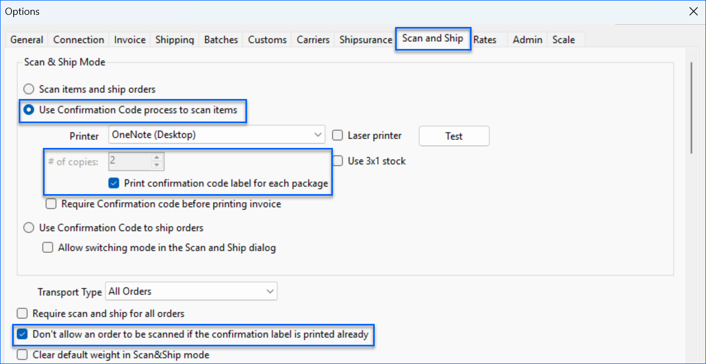Switch to the Scale tab
The height and width of the screenshot is (364, 706).
click(x=563, y=40)
